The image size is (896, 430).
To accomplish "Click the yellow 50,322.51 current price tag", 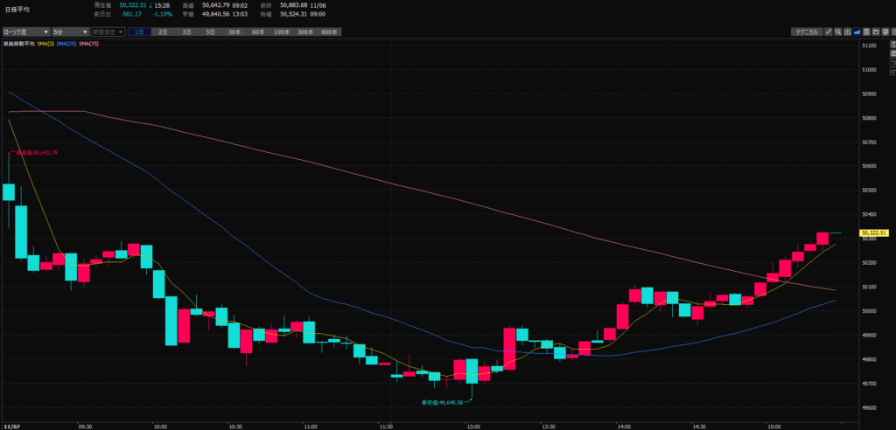I will (874, 233).
